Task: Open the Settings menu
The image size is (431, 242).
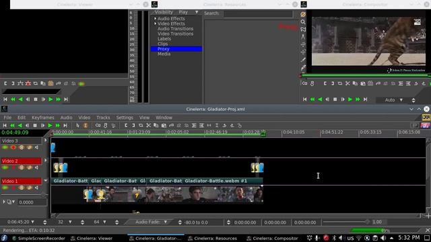Action: point(125,118)
